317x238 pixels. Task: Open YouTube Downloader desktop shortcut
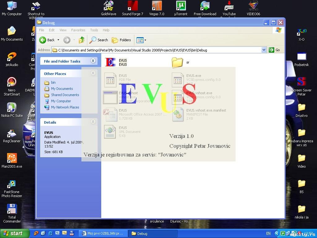(x=229, y=9)
